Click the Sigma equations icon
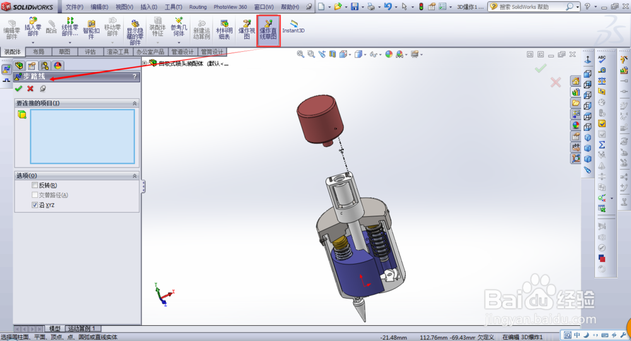The height and width of the screenshot is (341, 631). [x=601, y=145]
